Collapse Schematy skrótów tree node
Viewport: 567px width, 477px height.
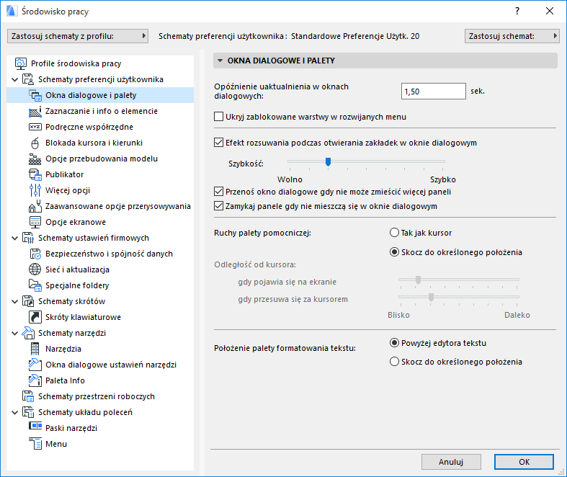(x=15, y=302)
